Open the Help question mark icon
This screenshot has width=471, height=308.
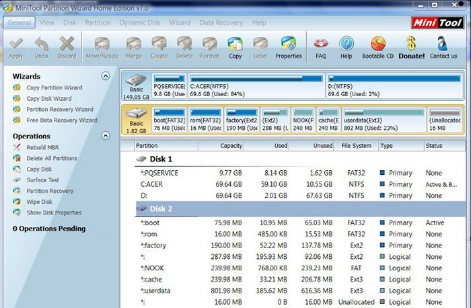click(346, 44)
